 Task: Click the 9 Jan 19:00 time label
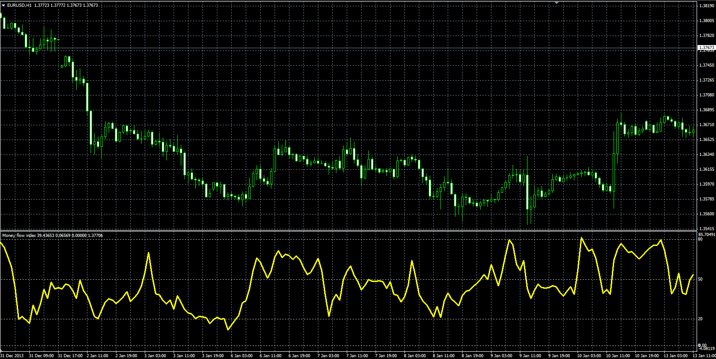[x=559, y=356]
